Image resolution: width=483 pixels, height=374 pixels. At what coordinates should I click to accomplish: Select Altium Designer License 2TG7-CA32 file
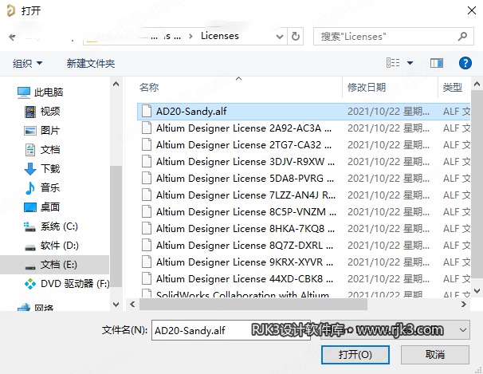(x=304, y=145)
